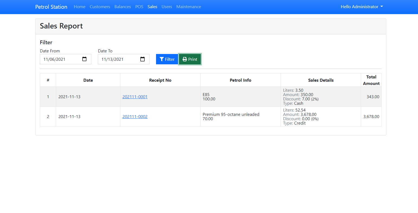Open receipt 202111-0001 link
Screen dimensions: 418x213
[135, 97]
